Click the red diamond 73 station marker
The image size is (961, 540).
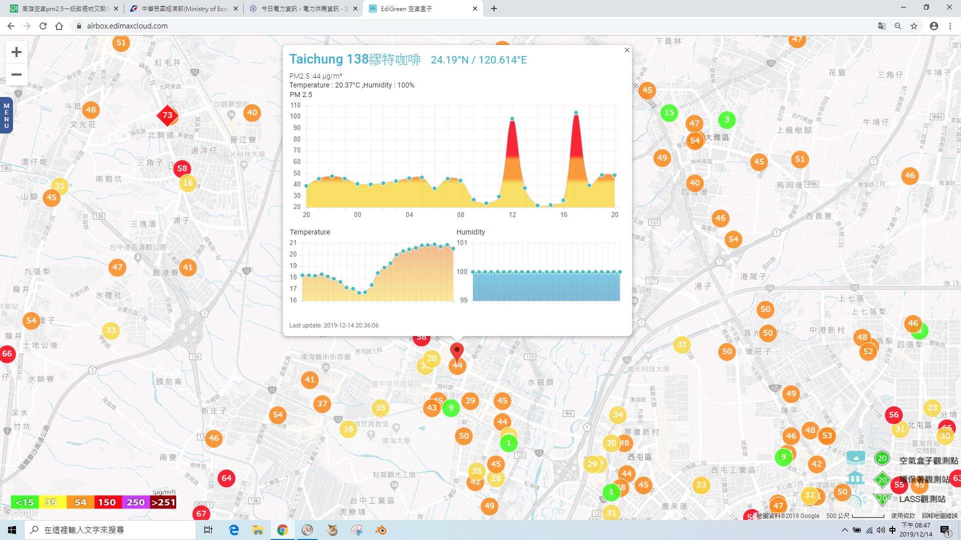coord(167,115)
